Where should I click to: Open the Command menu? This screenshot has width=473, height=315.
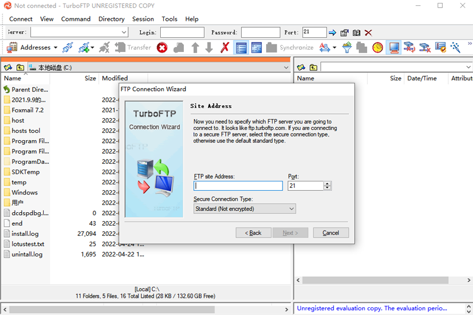[76, 19]
